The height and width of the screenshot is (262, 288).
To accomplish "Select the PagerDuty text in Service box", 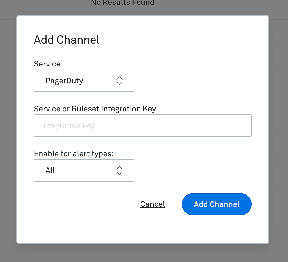I will [x=64, y=81].
